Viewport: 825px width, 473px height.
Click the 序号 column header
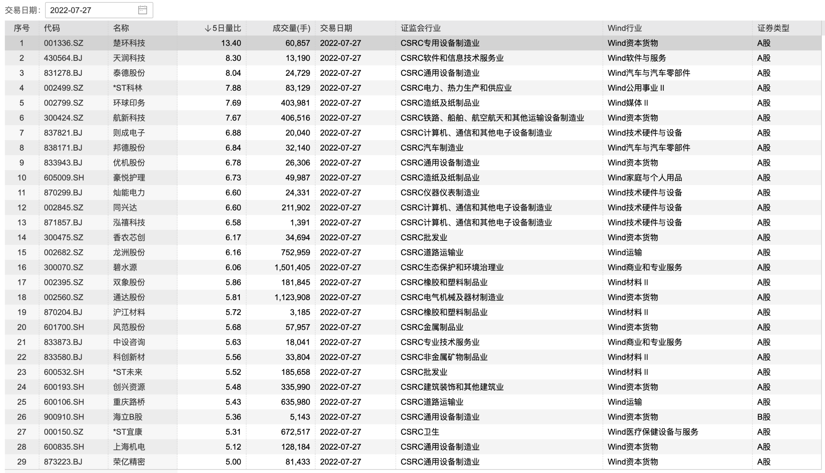pyautogui.click(x=22, y=28)
